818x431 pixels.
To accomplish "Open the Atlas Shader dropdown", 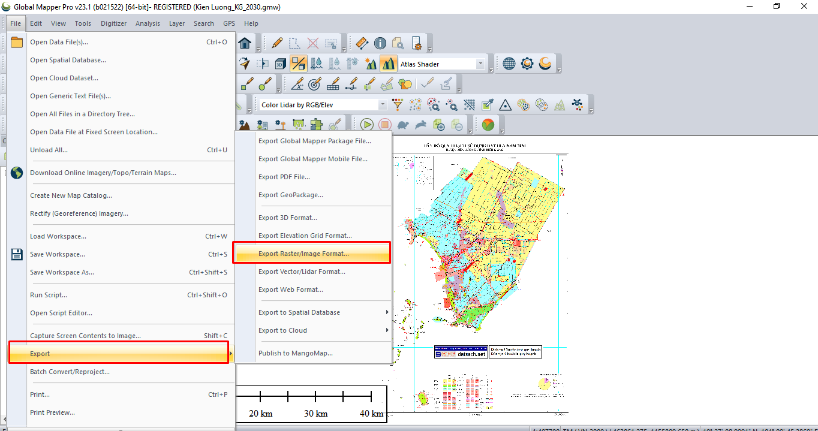I will (480, 64).
